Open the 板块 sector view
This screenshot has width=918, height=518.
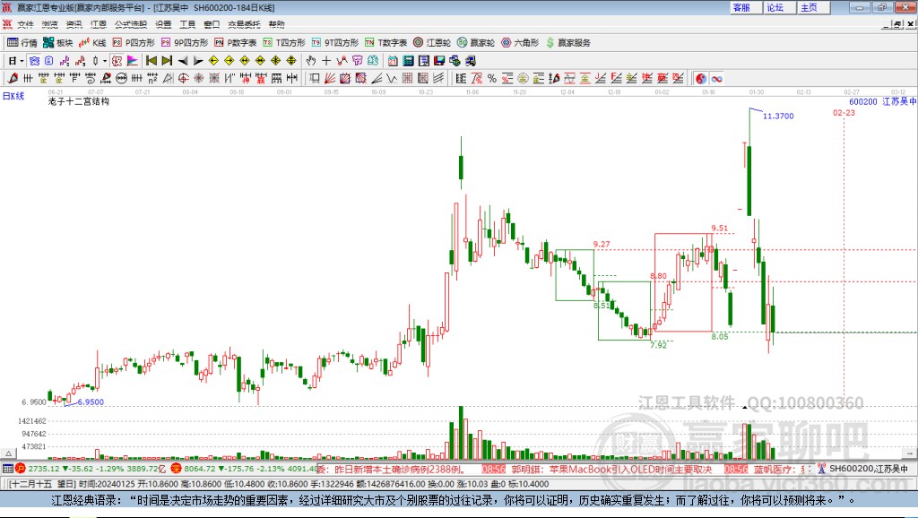point(57,43)
